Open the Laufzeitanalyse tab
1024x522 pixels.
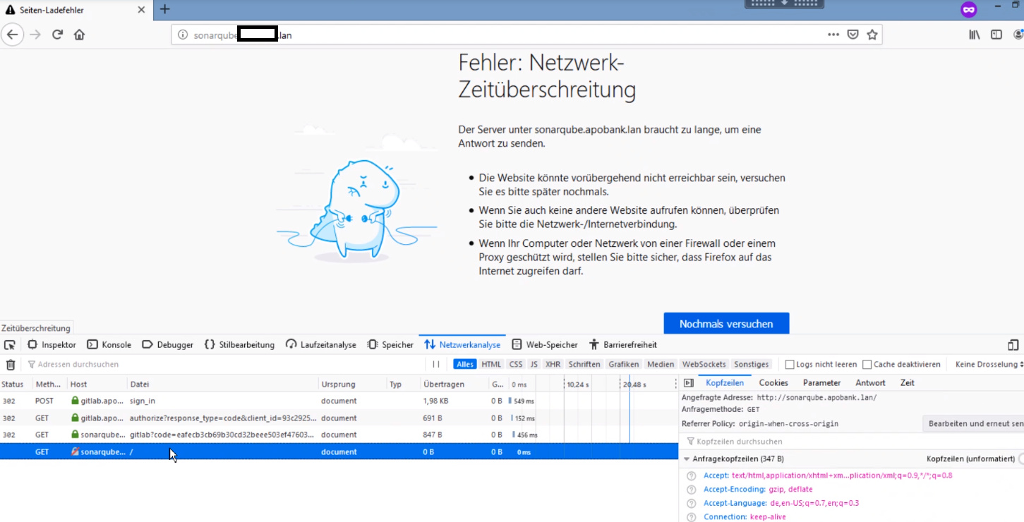coord(321,345)
